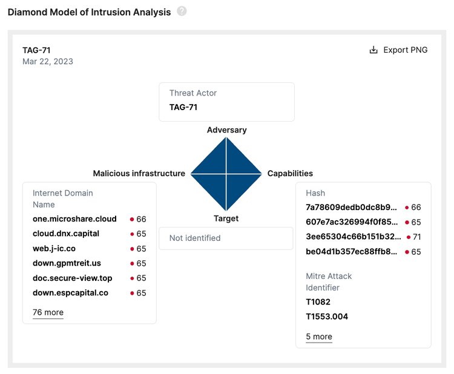This screenshot has height=374, width=454.
Task: Click the red risk dot beside score 71
Action: (x=409, y=237)
